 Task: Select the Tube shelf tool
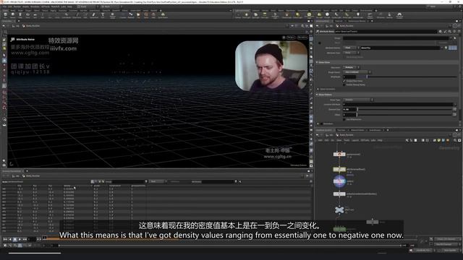pyautogui.click(x=20, y=15)
